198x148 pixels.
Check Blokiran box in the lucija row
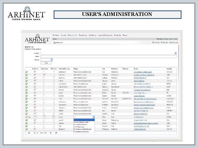tap(54, 117)
